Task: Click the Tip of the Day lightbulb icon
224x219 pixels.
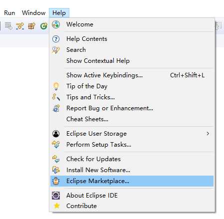Action: [x=56, y=86]
